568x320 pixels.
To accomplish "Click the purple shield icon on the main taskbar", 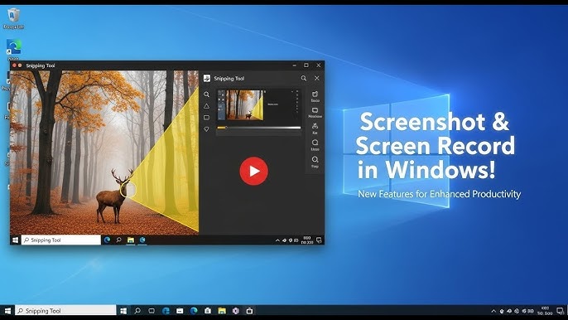I will point(236,311).
